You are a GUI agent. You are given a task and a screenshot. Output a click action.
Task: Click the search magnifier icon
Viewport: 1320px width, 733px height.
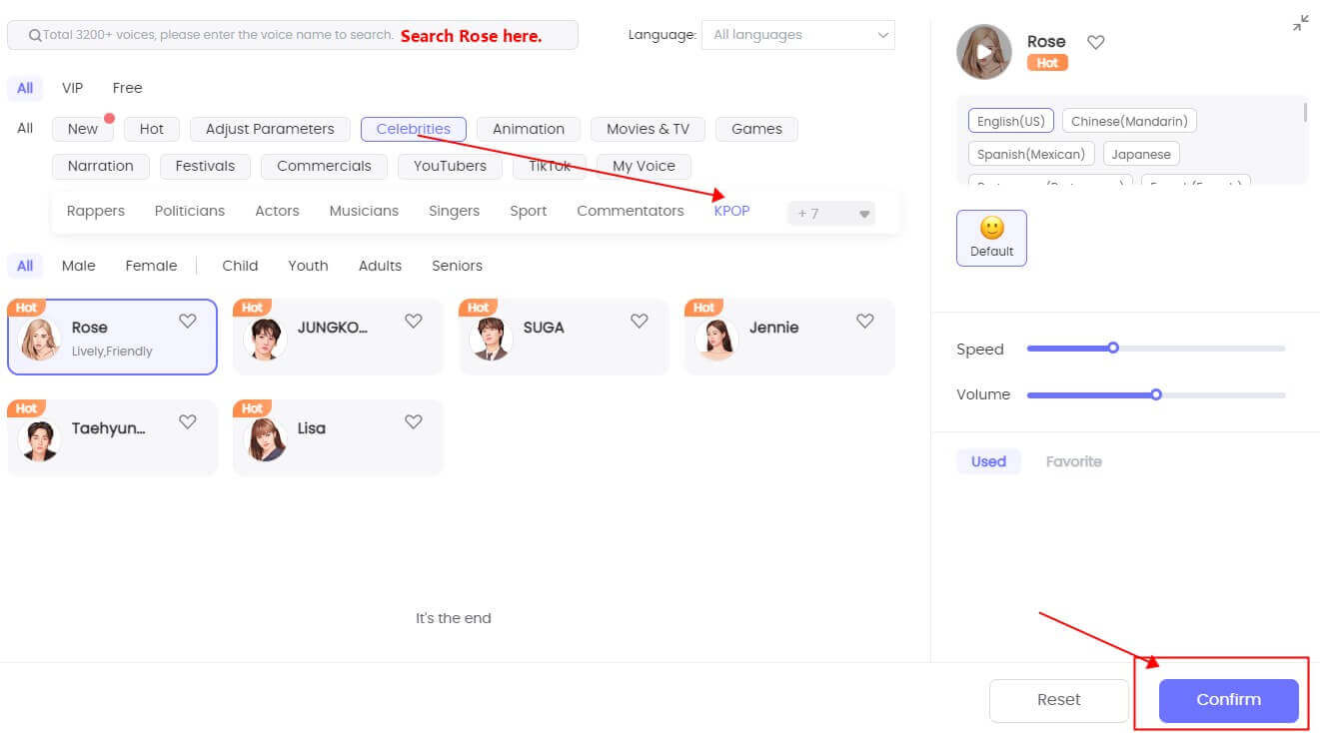tap(35, 35)
